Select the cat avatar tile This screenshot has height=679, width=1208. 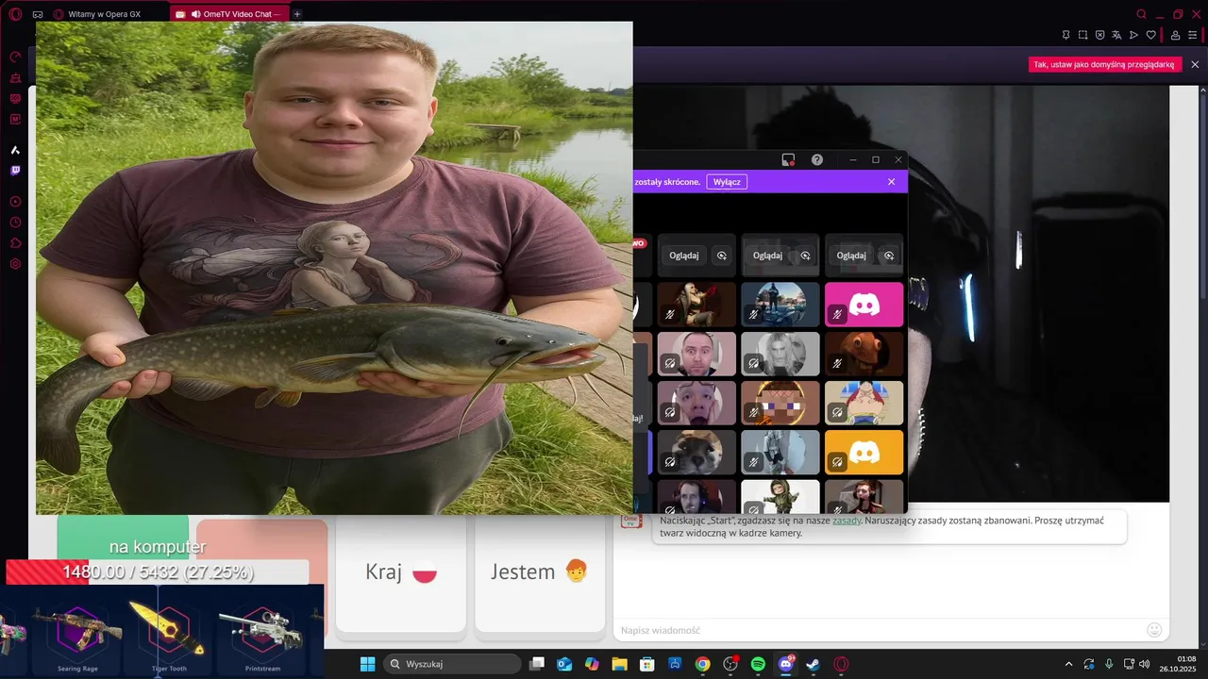(x=696, y=452)
